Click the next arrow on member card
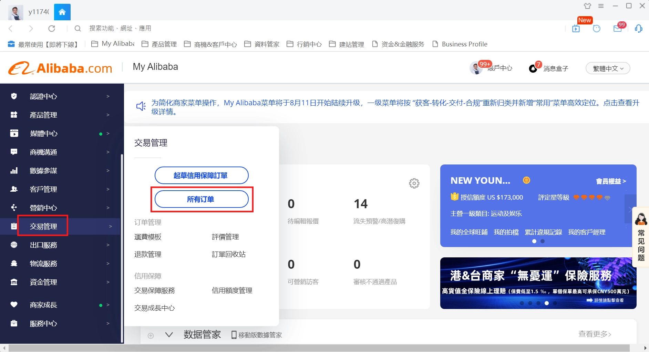This screenshot has width=649, height=352. (x=630, y=209)
